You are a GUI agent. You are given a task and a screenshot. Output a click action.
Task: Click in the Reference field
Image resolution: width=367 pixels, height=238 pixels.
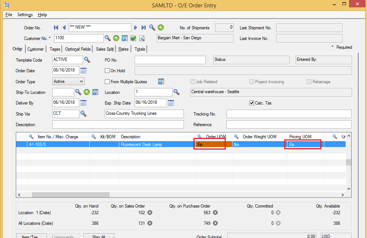289,125
